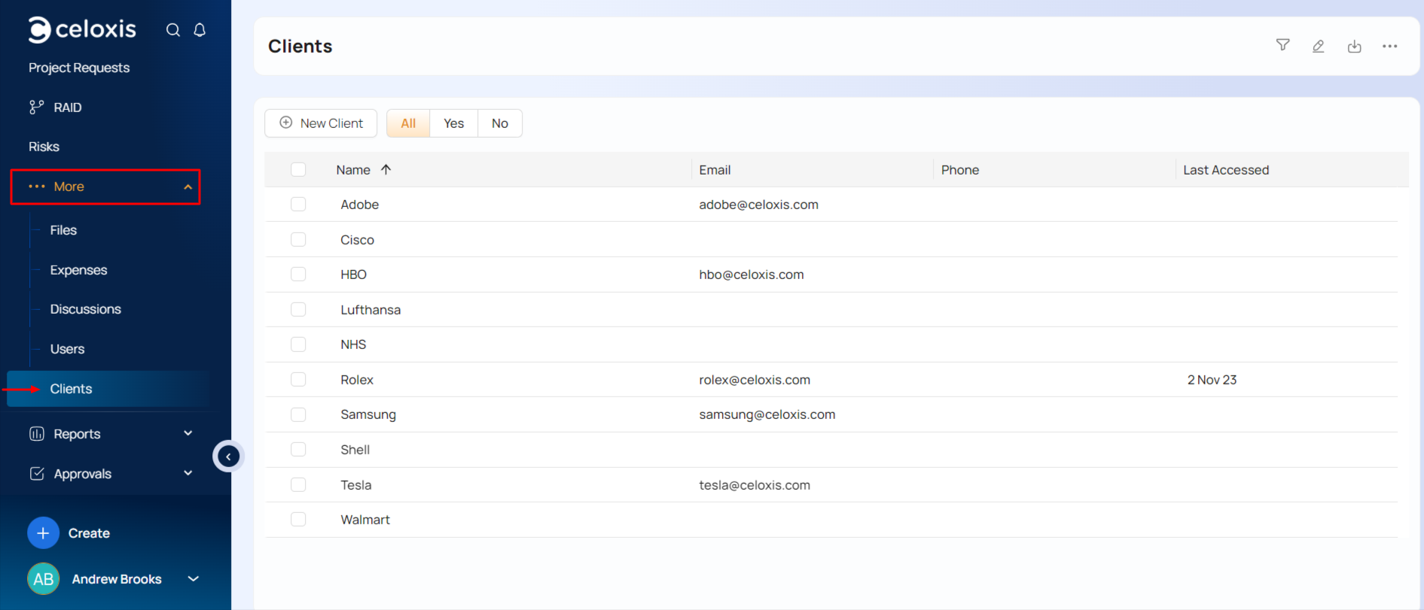1424x610 pixels.
Task: Sort by the Name column header
Action: coord(353,170)
